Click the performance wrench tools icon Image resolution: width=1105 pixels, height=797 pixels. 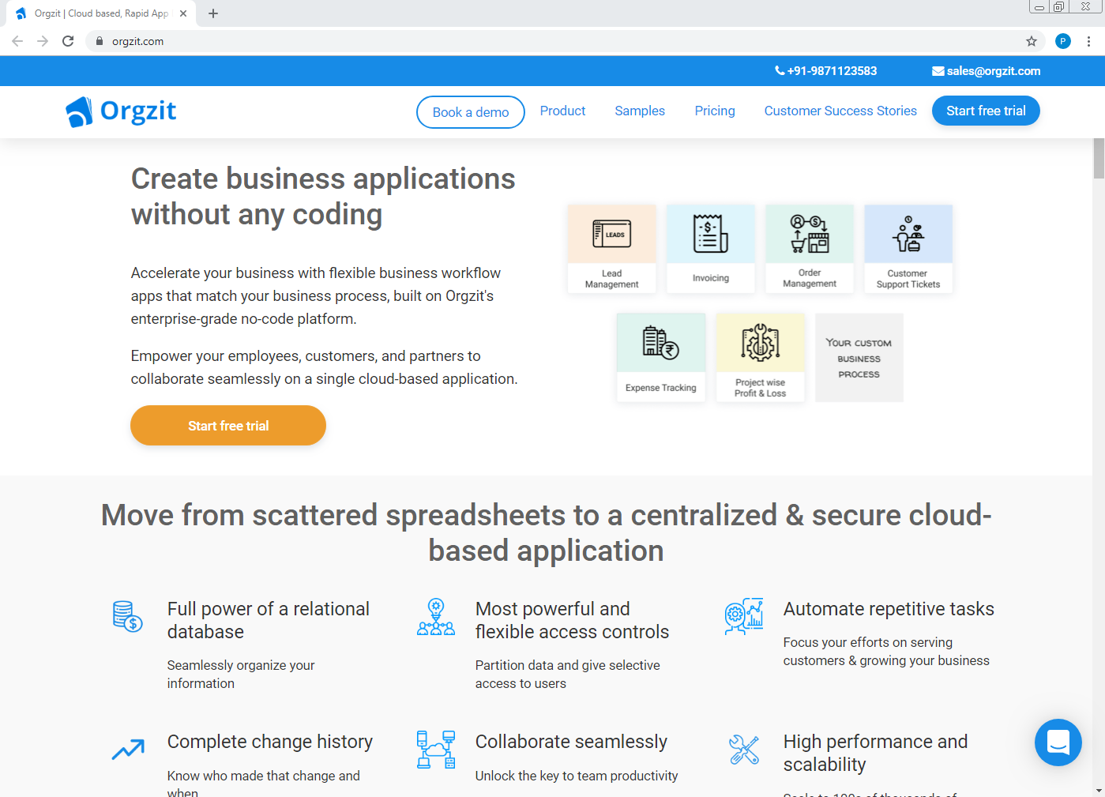(744, 750)
